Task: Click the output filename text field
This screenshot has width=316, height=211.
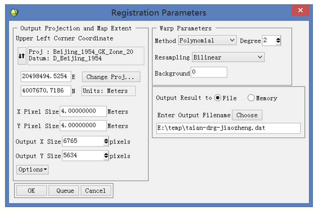Action: [228, 128]
